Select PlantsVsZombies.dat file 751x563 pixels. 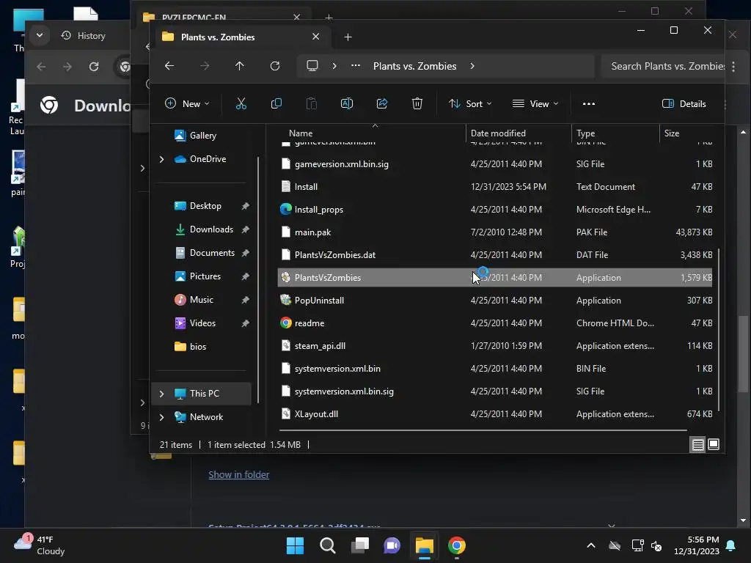coord(495,254)
